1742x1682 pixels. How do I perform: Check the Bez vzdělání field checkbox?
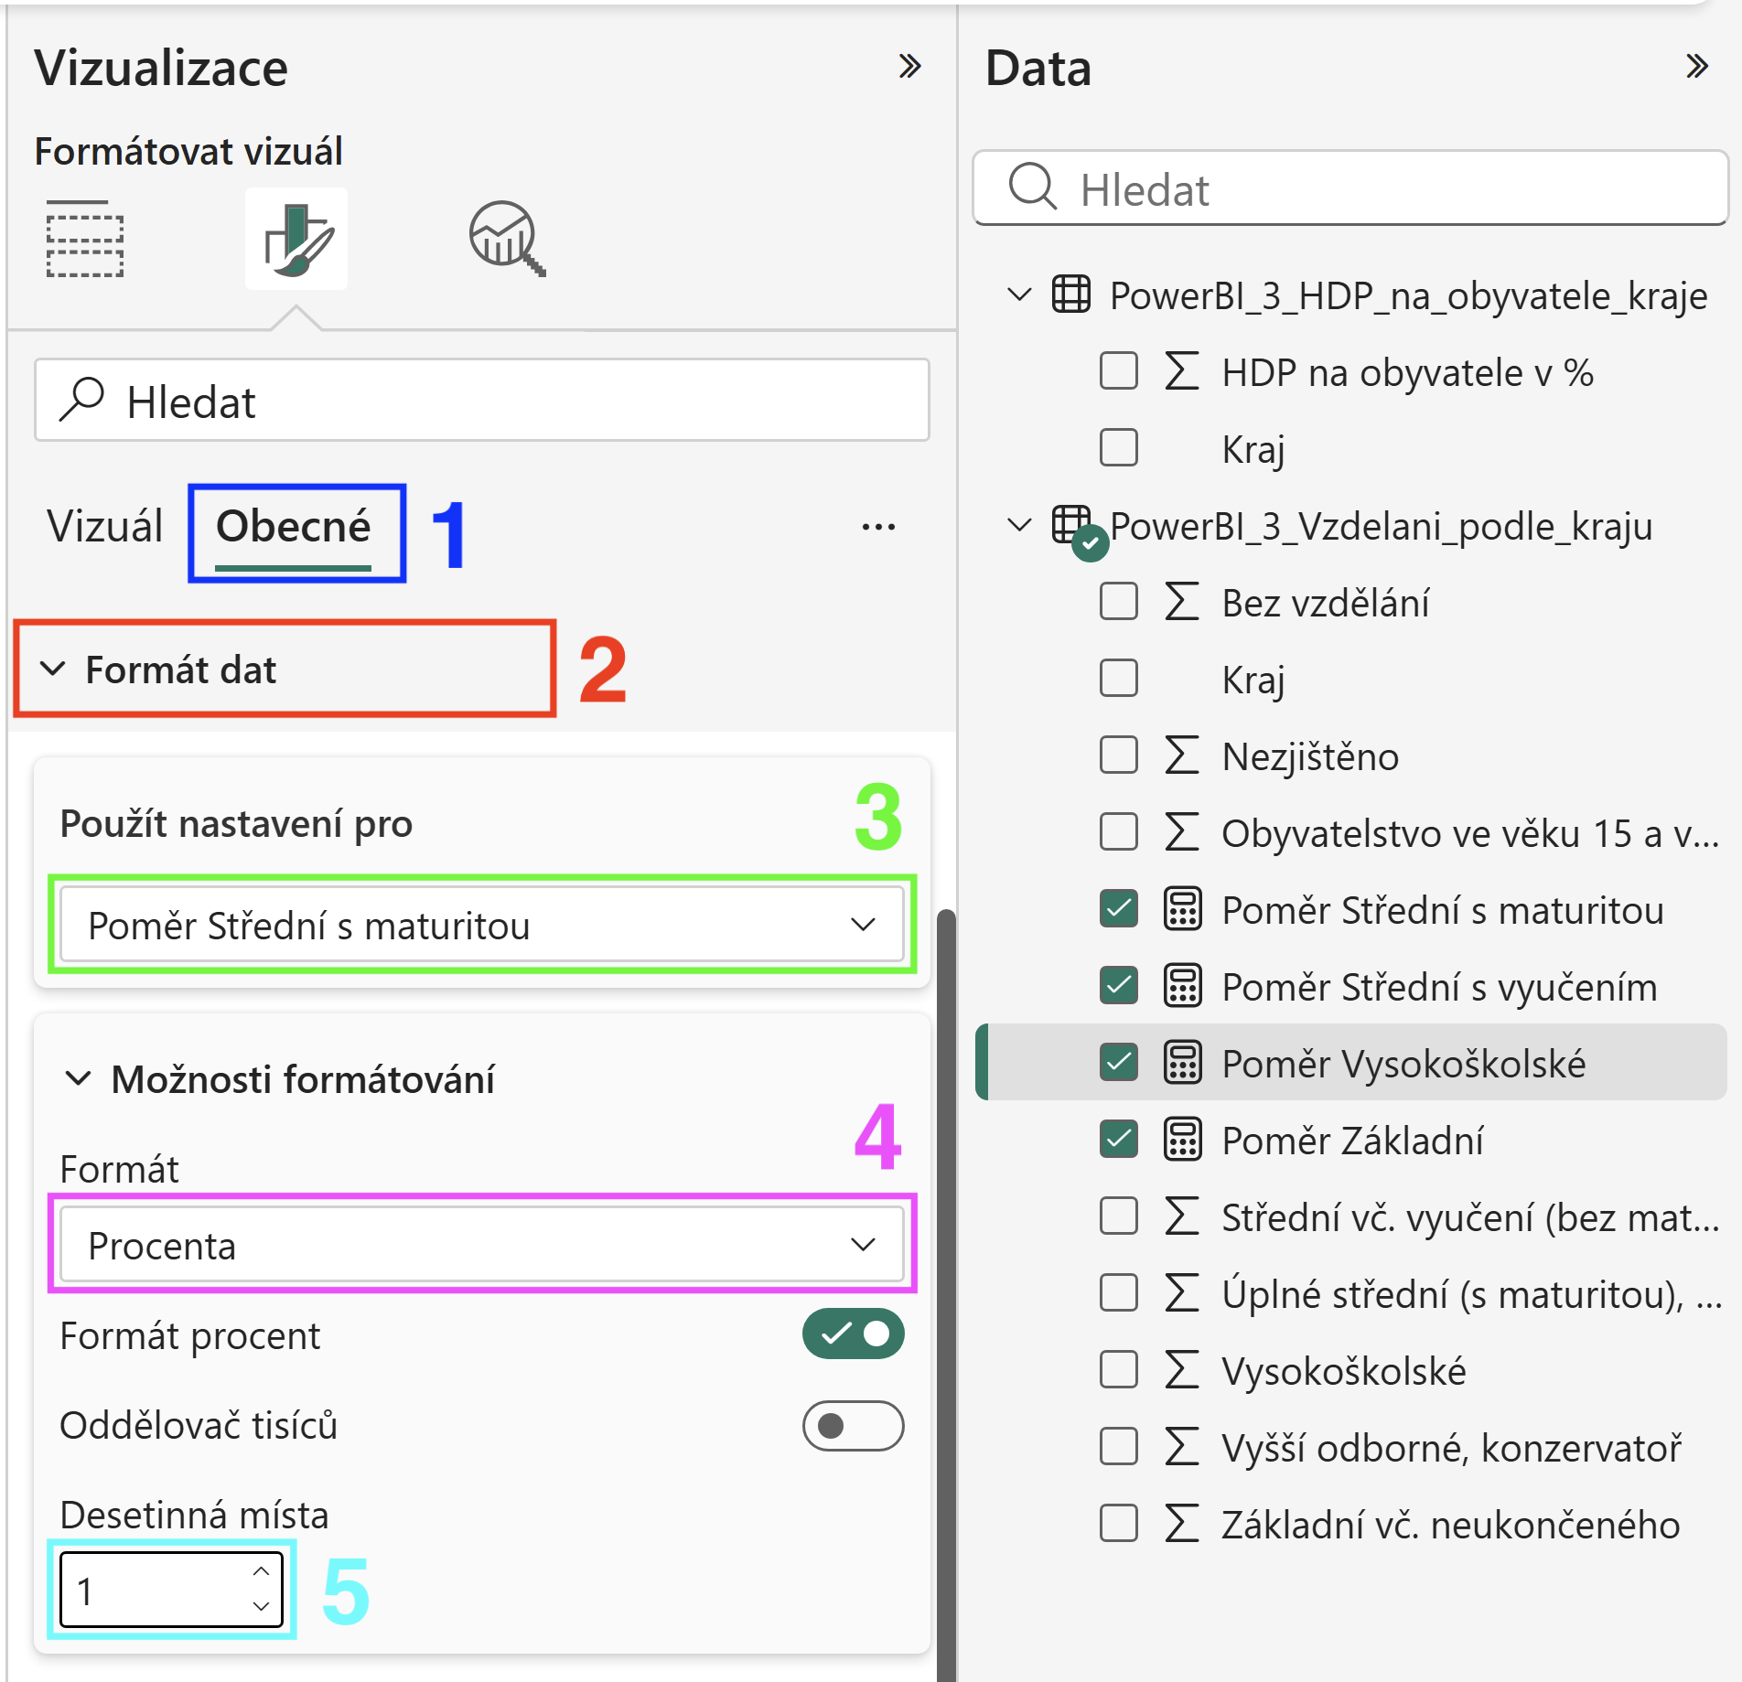1118,602
